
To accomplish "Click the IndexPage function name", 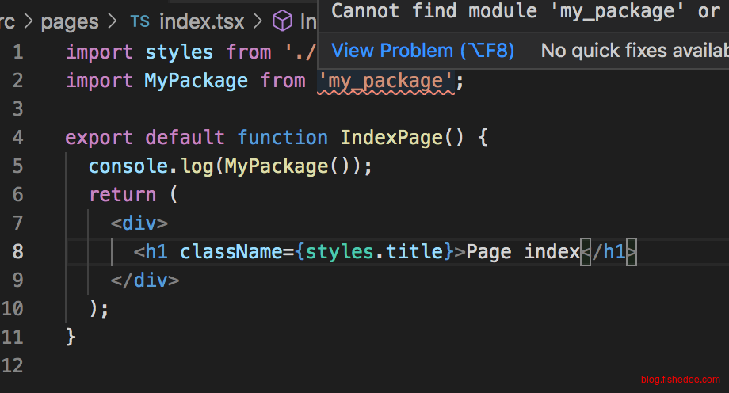I will click(x=391, y=138).
